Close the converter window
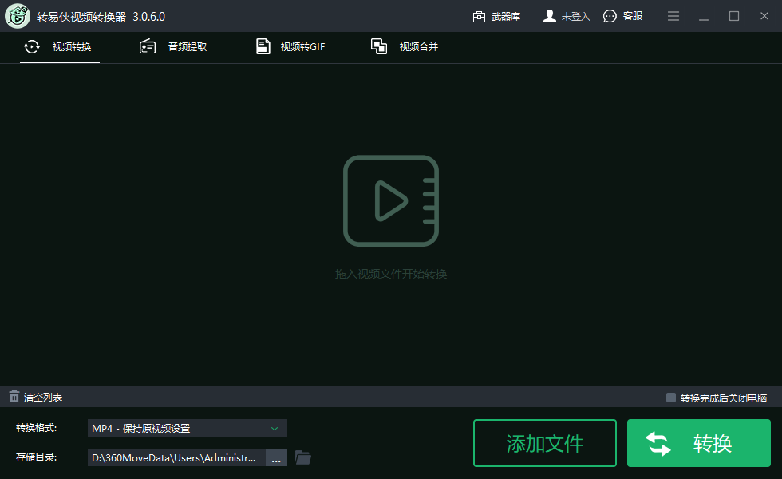This screenshot has width=782, height=479. (x=764, y=16)
